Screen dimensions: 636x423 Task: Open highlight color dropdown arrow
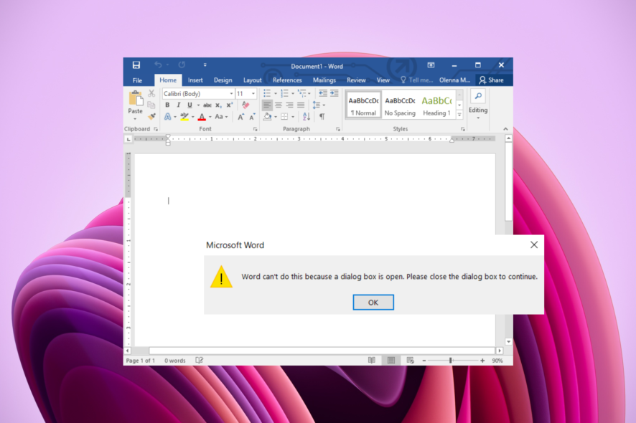(x=192, y=117)
